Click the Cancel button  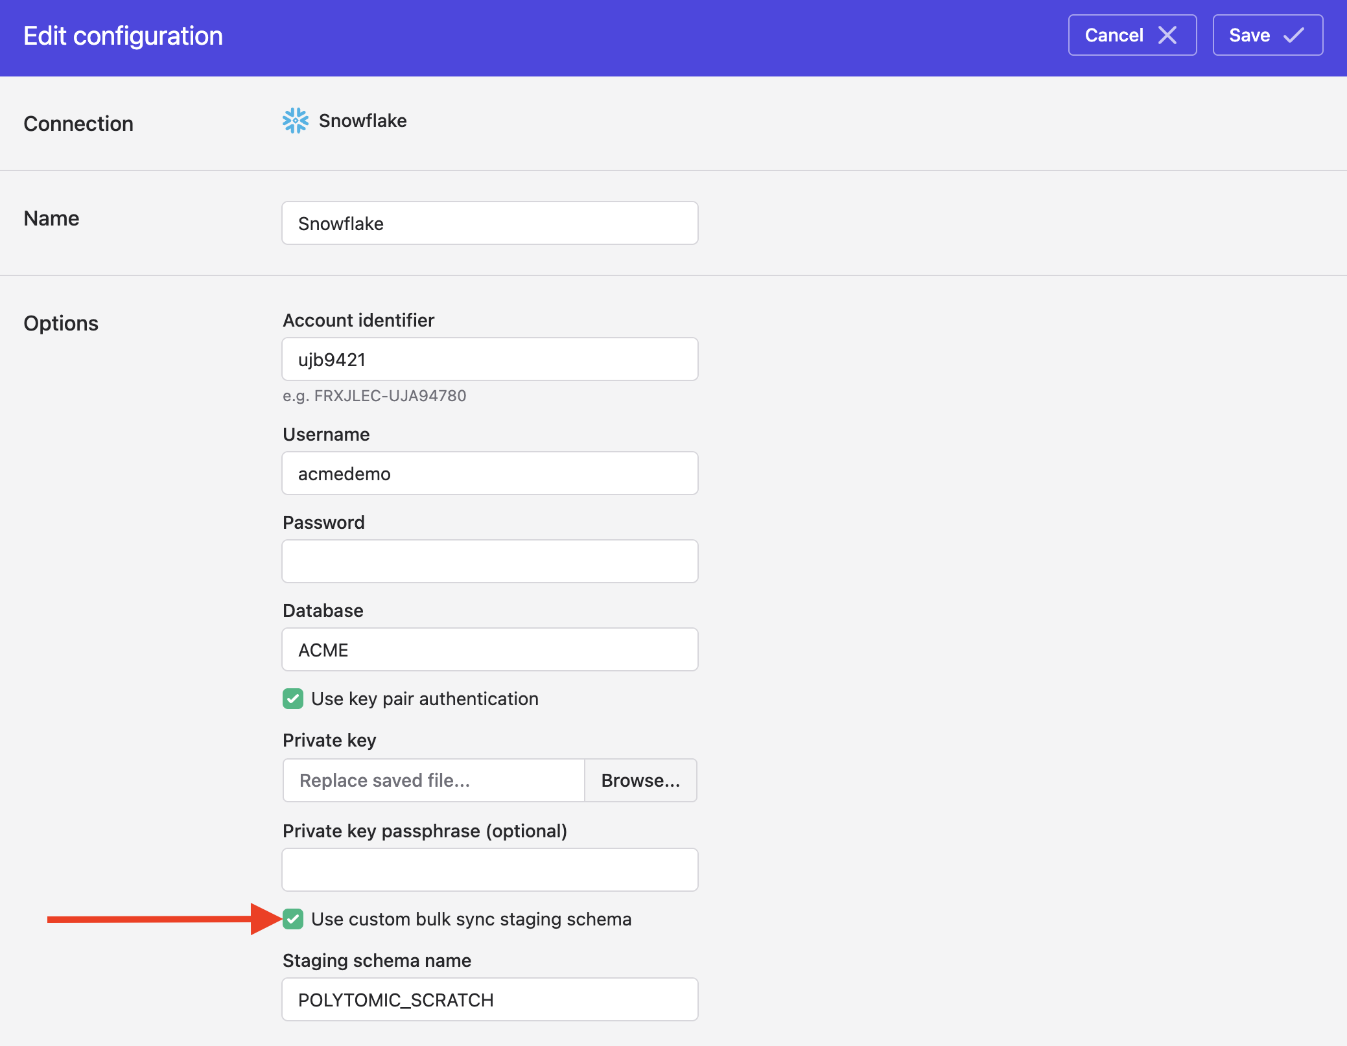tap(1132, 35)
